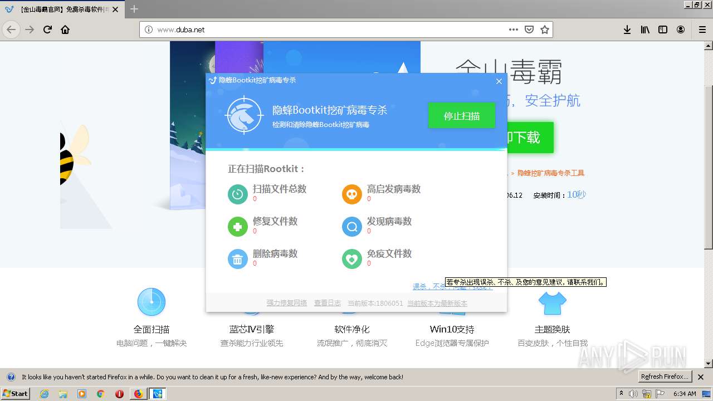This screenshot has height=401, width=713.
Task: Click the Action Center flag tray icon
Action: [660, 394]
